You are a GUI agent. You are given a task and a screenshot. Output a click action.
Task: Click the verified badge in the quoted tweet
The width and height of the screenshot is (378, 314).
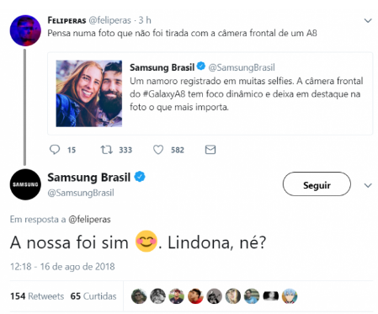click(x=201, y=67)
